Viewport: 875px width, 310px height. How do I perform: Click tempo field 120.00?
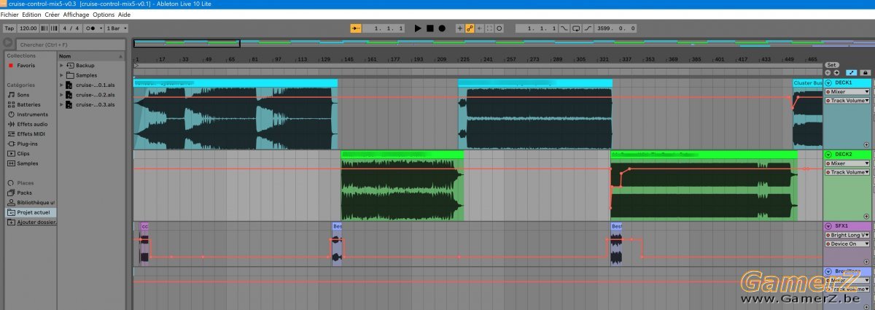pyautogui.click(x=28, y=28)
